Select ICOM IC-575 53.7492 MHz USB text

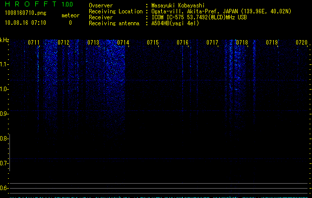pyautogui.click(x=199, y=17)
